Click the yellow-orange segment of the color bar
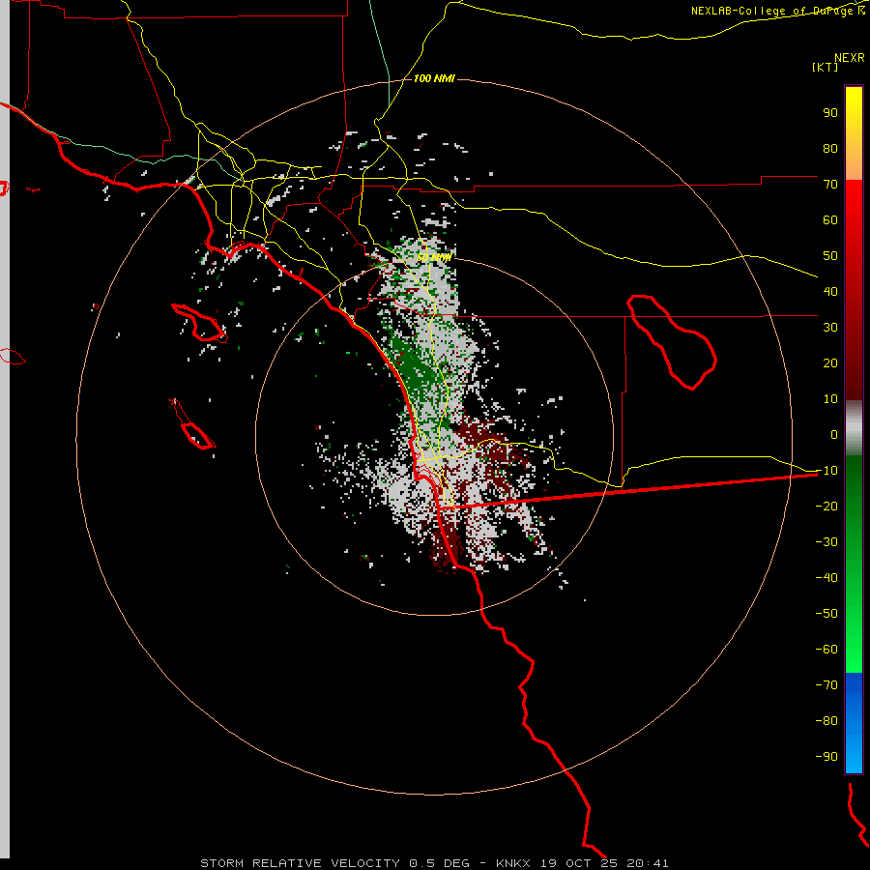The image size is (870, 870). pos(854,133)
